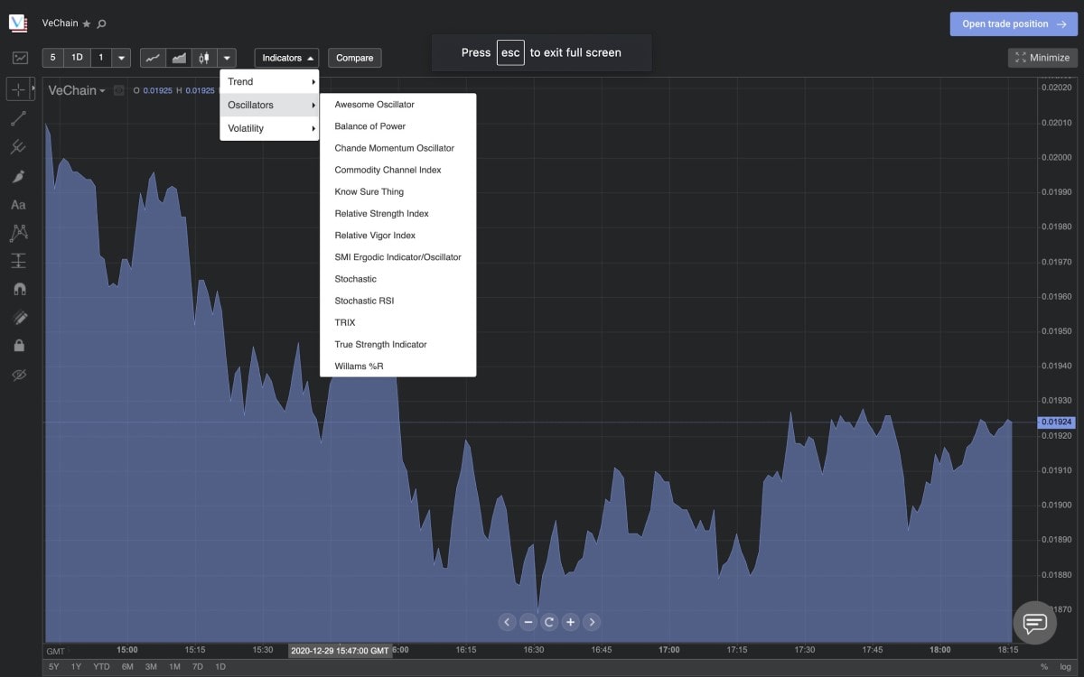The image size is (1084, 677).
Task: Zoom out the chart with minus button
Action: [x=528, y=622]
